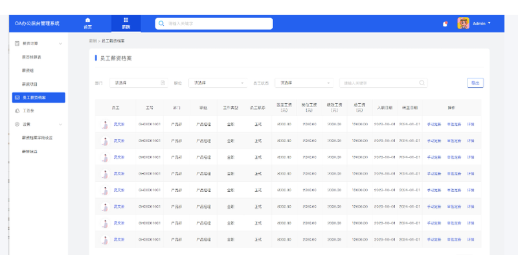Select 薪资组 in the sidebar menu
This screenshot has height=255, width=518.
pos(28,70)
